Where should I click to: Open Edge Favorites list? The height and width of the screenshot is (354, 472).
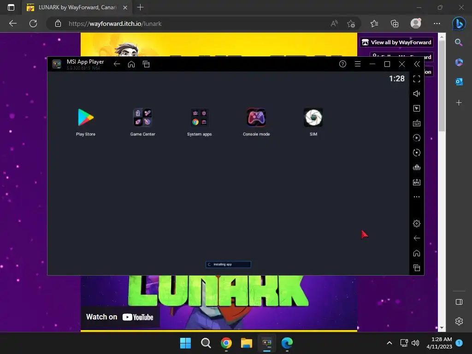pyautogui.click(x=374, y=24)
